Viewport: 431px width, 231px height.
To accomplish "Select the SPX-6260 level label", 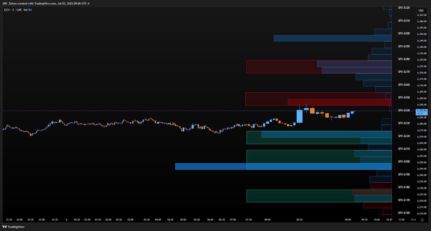I will point(404,85).
